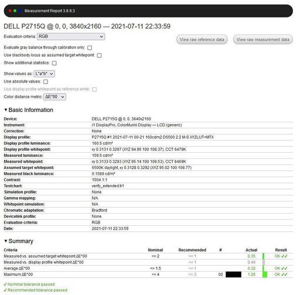Click the OK checkmarks in the Average ΔE*00 row
Viewport: 300px width, 295px height.
click(281, 269)
